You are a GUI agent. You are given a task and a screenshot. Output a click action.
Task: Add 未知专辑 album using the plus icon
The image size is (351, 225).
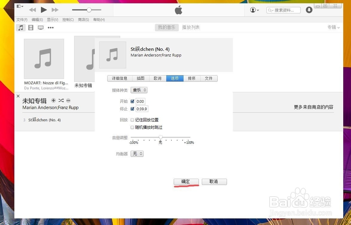53,100
